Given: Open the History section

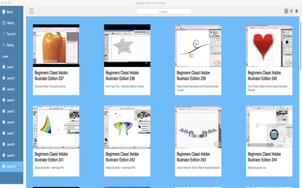Looking at the screenshot, I should [x=12, y=23].
